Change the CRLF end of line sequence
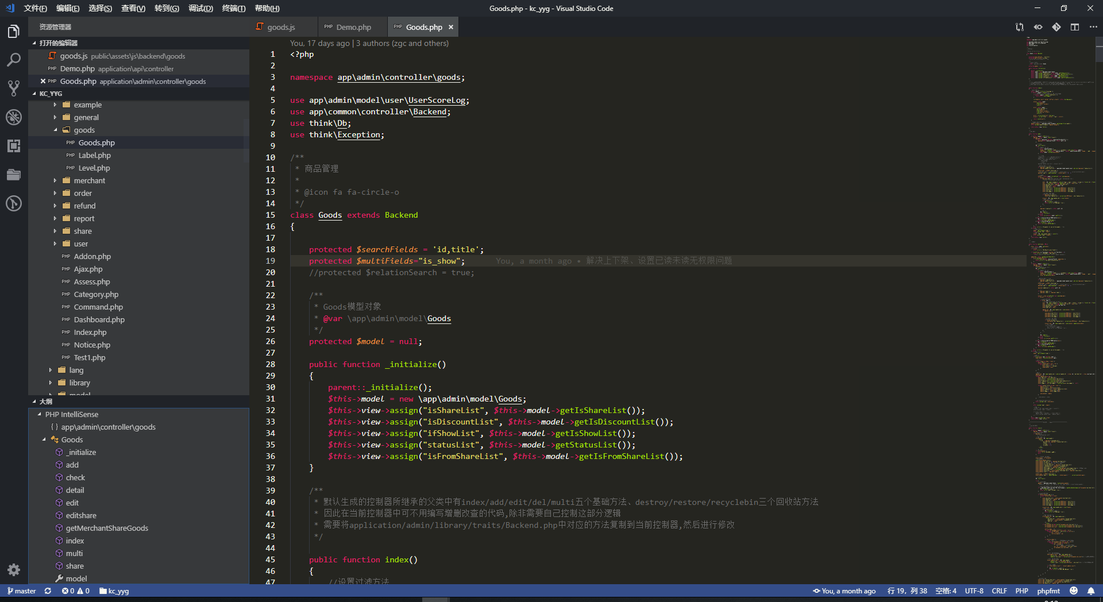 (x=999, y=591)
